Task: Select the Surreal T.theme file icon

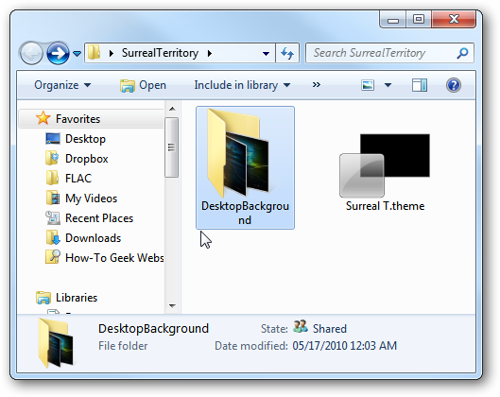Action: [x=385, y=165]
